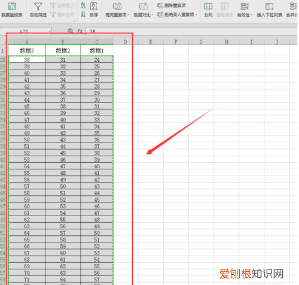Viewport: 299px width, 285px height.
Task: Select column H header
Action: pos(227,42)
